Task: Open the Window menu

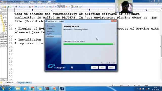Action: click(x=54, y=4)
